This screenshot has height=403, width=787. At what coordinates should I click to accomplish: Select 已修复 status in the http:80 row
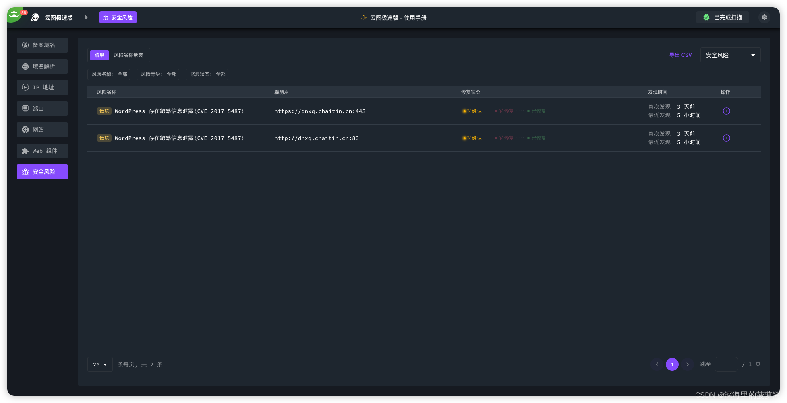(x=536, y=138)
